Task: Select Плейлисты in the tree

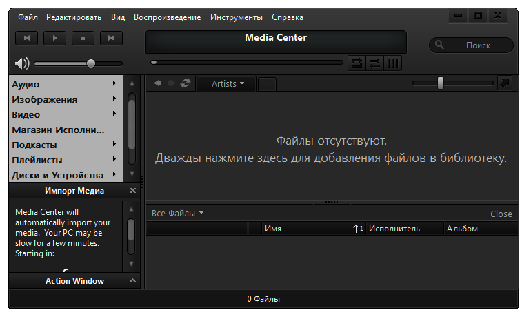Action: (37, 160)
